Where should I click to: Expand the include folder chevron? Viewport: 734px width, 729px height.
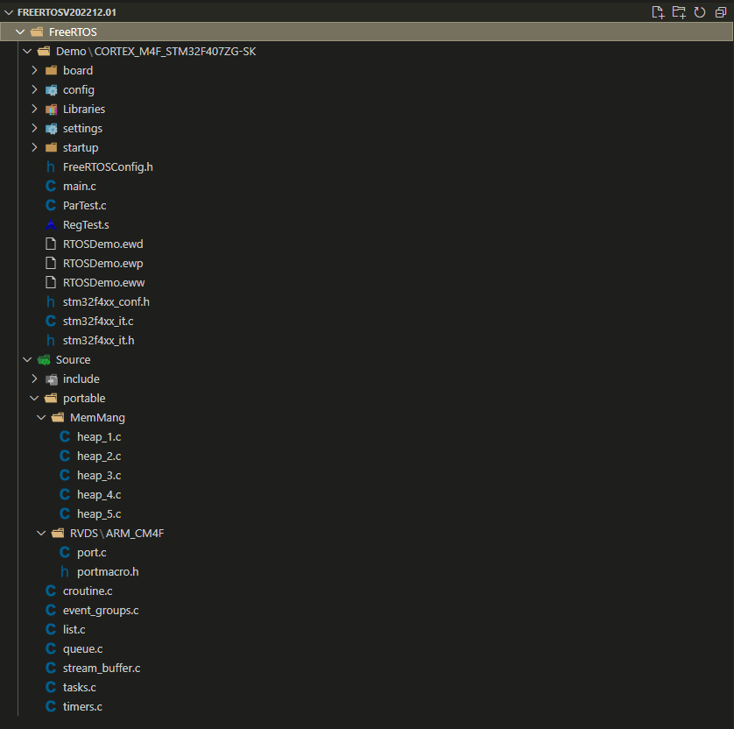point(35,379)
